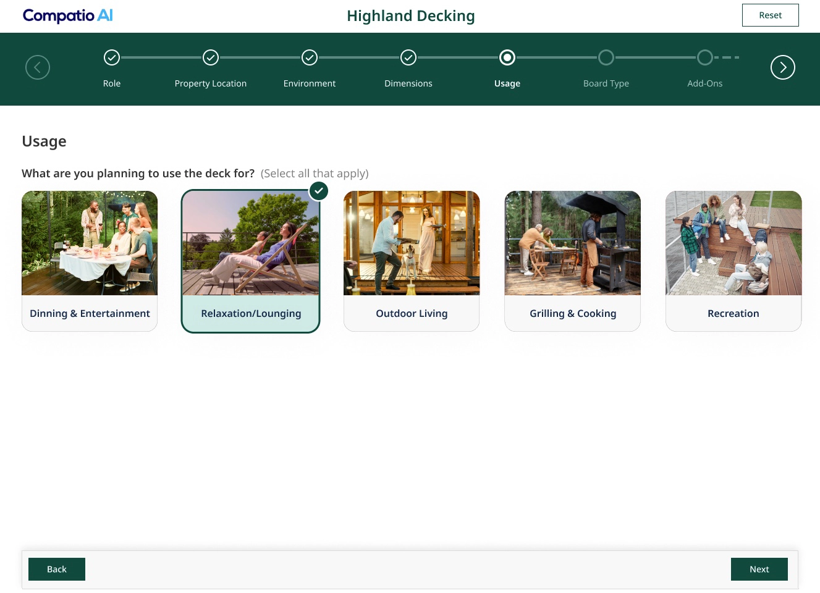Click the Highland Decking title

pos(411,16)
